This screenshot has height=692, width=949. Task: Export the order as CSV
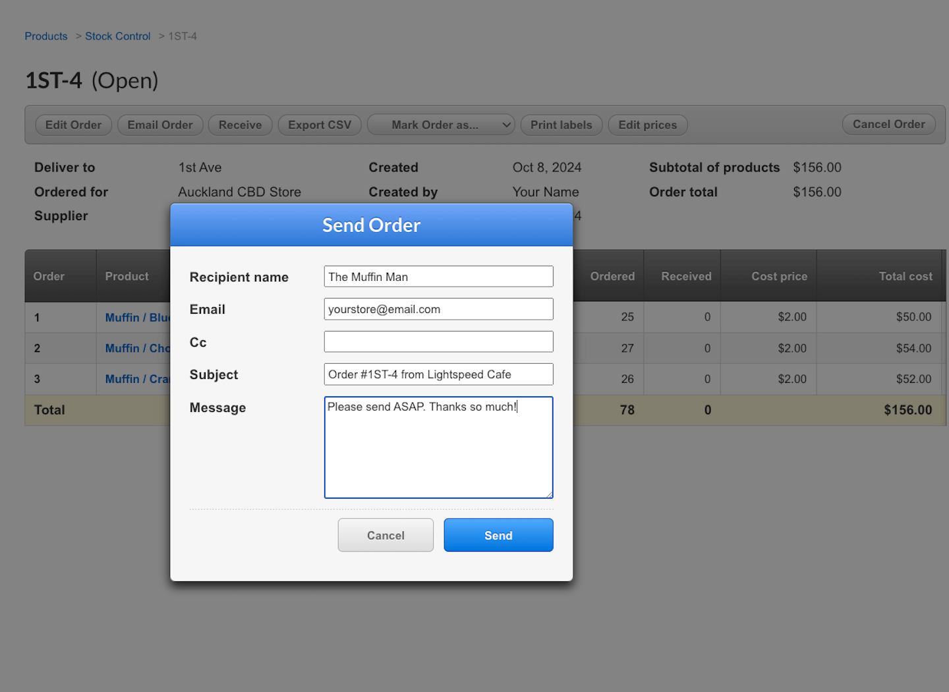coord(320,125)
